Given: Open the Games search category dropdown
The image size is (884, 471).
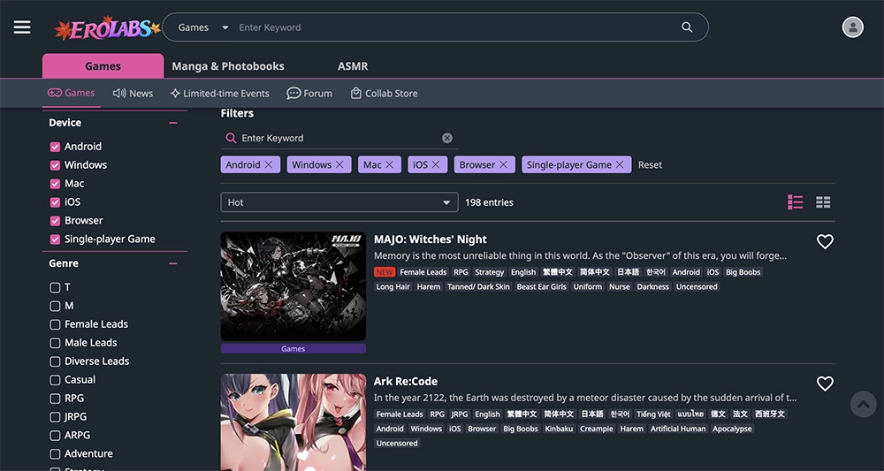Looking at the screenshot, I should click(203, 27).
